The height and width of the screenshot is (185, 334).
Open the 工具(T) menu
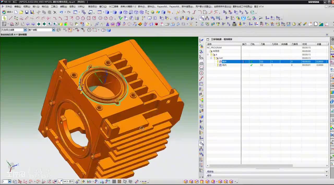[x=54, y=7]
